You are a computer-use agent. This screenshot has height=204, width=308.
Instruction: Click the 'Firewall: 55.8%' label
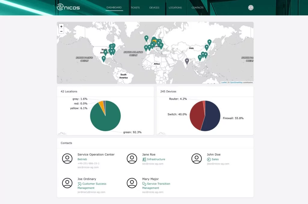pos(233,118)
